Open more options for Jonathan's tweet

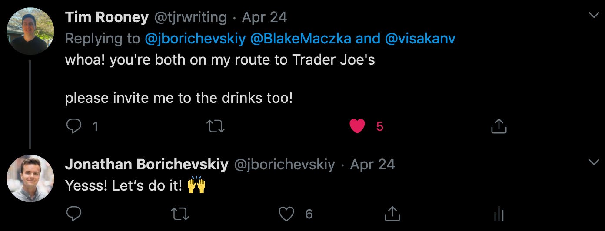(594, 162)
